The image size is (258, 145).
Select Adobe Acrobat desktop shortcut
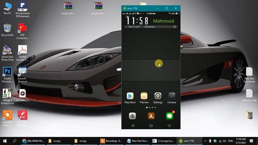23,53
